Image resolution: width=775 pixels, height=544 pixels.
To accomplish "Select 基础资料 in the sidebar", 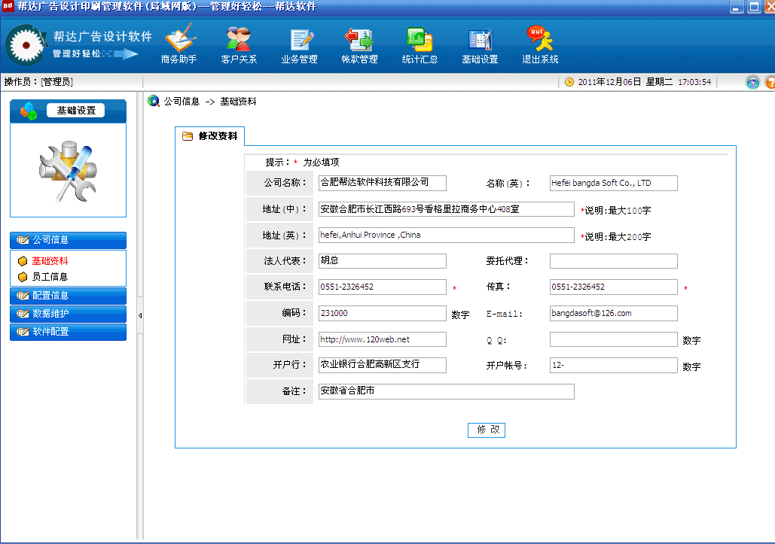I will click(x=50, y=261).
